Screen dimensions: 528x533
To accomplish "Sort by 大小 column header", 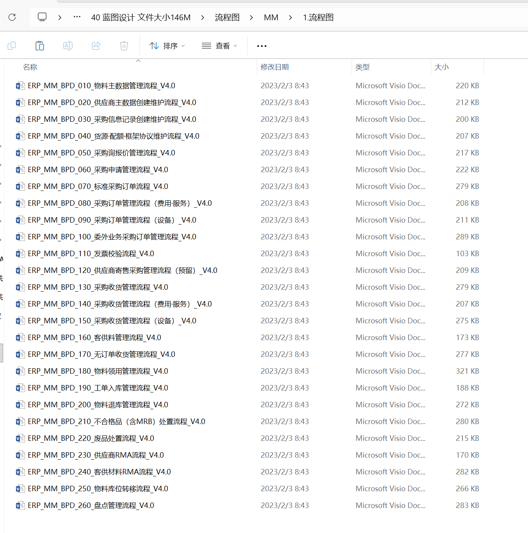I will pyautogui.click(x=442, y=67).
